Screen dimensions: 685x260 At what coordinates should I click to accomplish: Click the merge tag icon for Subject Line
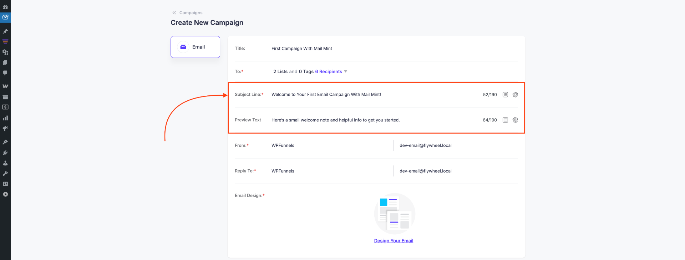tap(505, 95)
